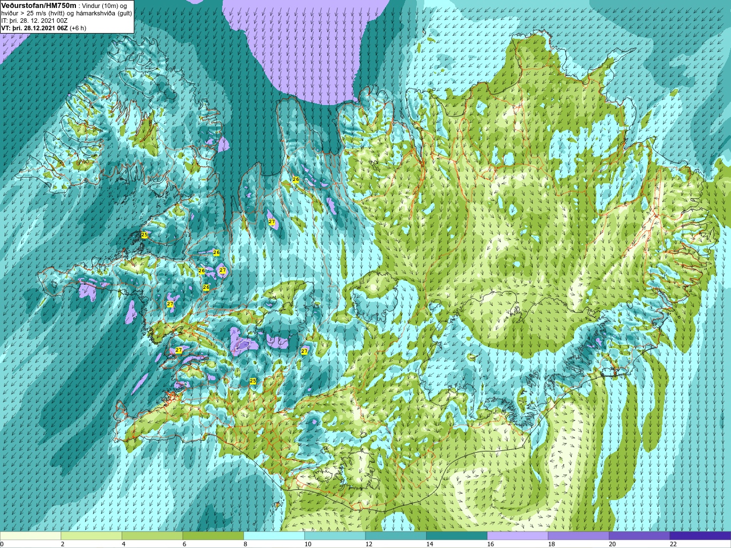
Task: Click the '0' tick label on the legend
Action: [2, 544]
